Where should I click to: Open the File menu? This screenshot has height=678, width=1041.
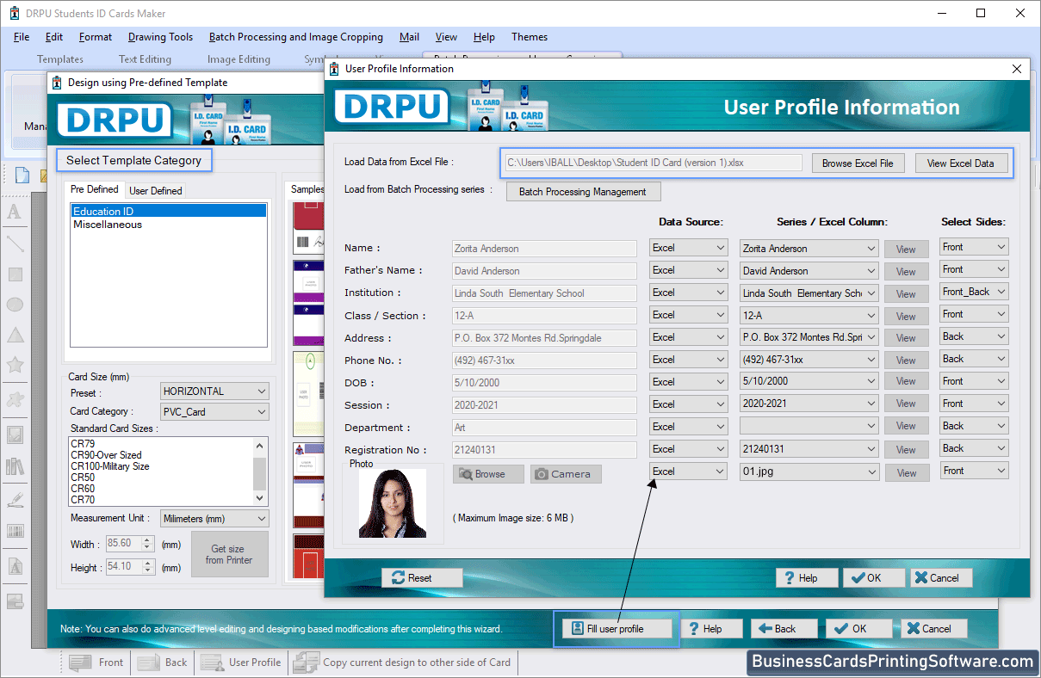(x=22, y=37)
